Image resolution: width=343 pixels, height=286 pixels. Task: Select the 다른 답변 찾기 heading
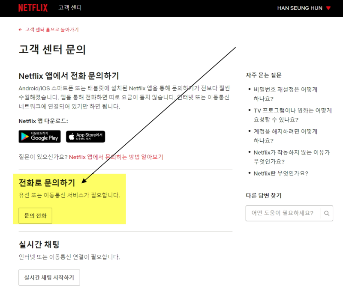point(264,196)
